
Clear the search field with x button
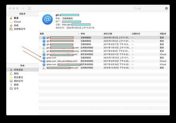167,8
